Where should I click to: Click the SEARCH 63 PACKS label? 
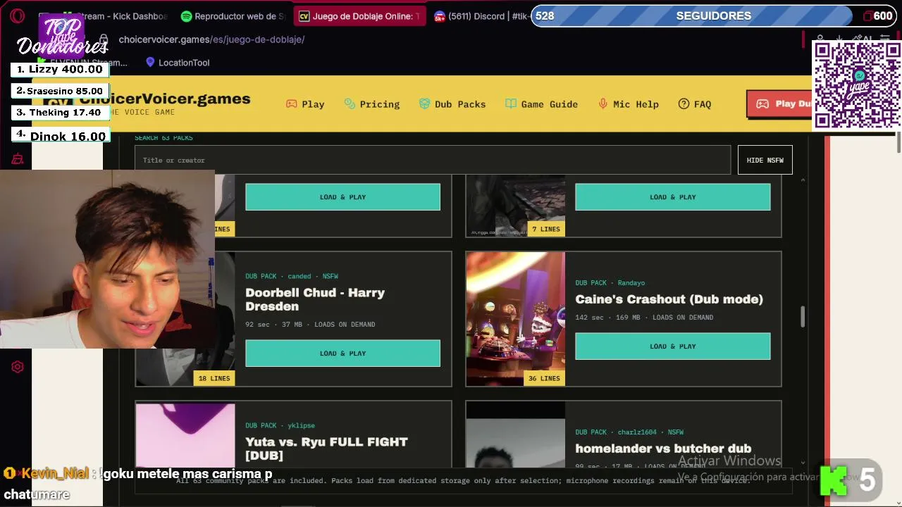point(163,137)
